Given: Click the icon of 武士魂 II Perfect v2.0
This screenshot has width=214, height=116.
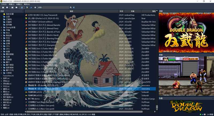Looking at the screenshot, I should (x=26, y=18).
